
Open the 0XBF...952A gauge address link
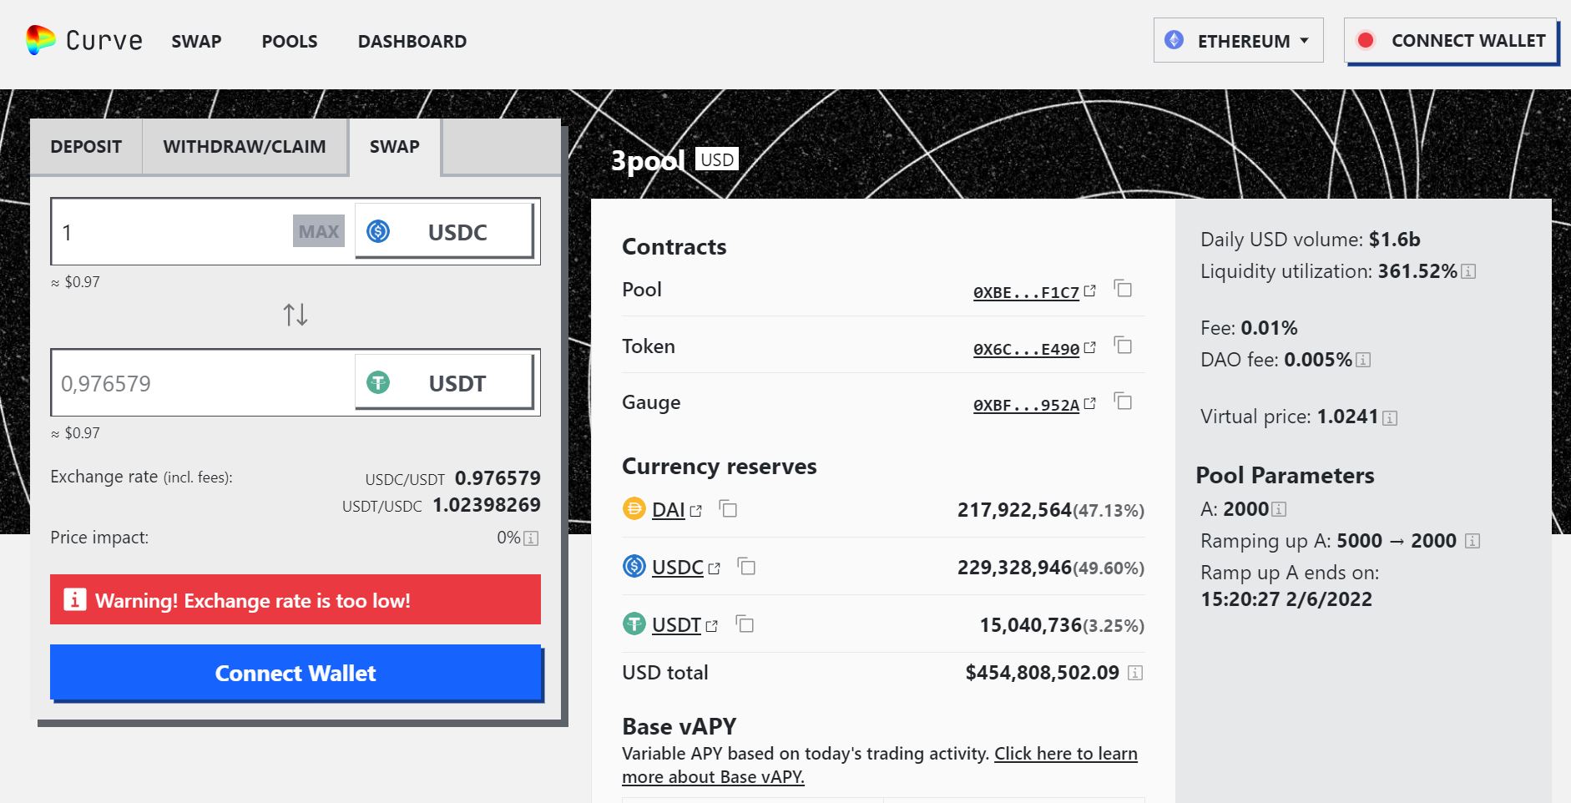pos(1026,405)
